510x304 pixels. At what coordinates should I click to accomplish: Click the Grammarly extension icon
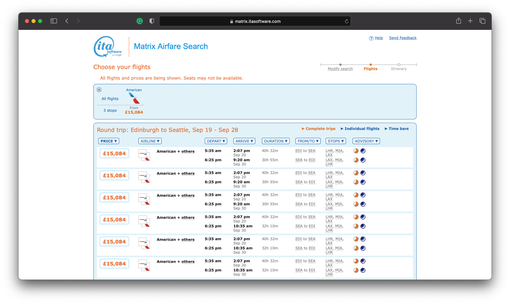(140, 21)
